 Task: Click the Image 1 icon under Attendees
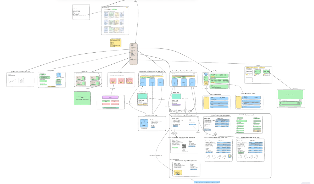point(208,156)
